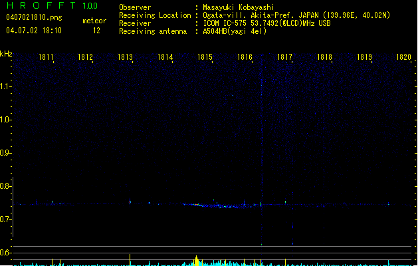Image resolution: width=418 pixels, height=266 pixels.
Task: Click the tall yellow peak in the bottom power graph
Action: pos(197,261)
